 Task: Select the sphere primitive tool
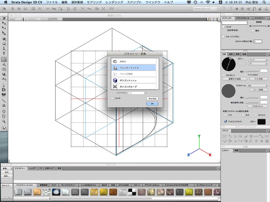pos(4,44)
